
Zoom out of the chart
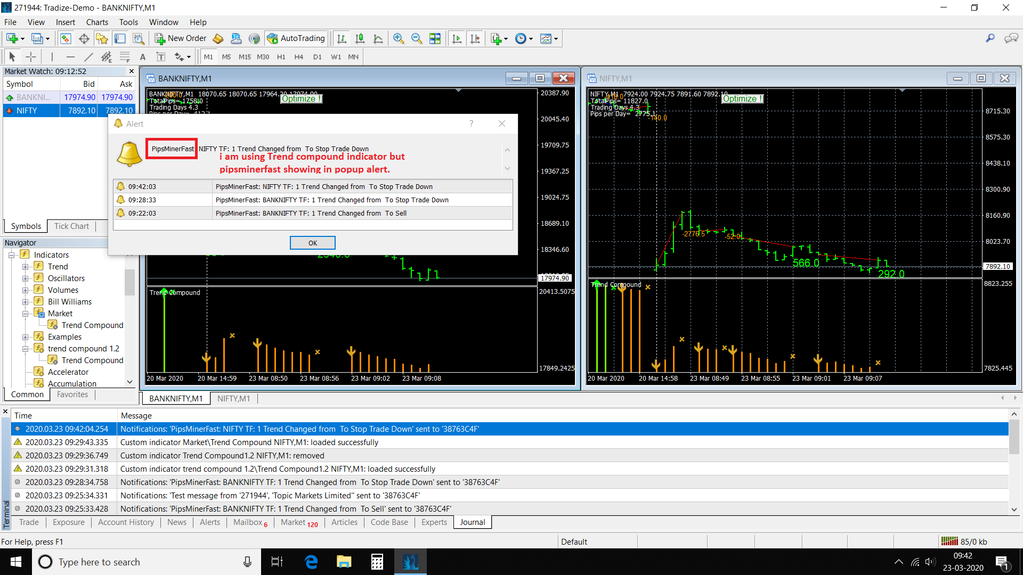point(416,38)
